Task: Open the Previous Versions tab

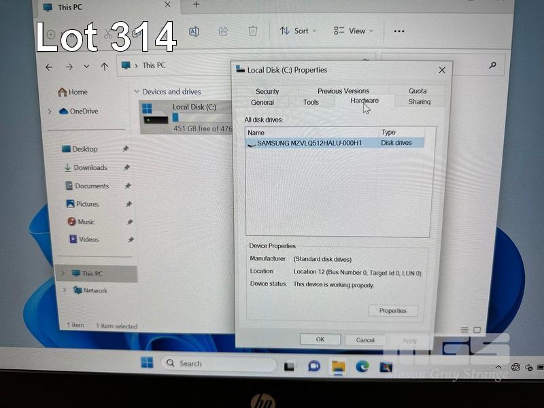Action: pyautogui.click(x=343, y=91)
